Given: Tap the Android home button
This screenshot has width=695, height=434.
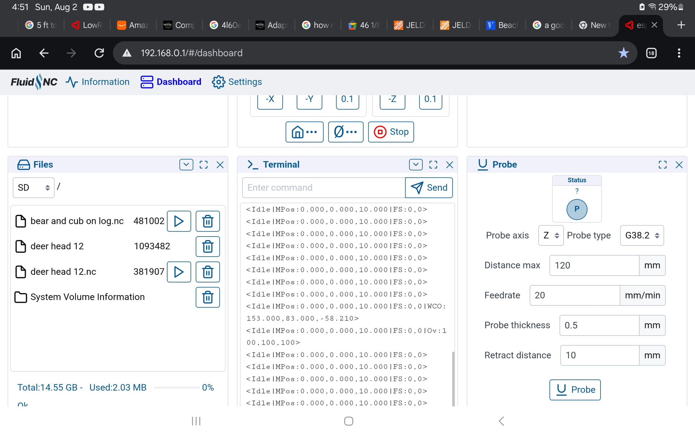Looking at the screenshot, I should 349,421.
